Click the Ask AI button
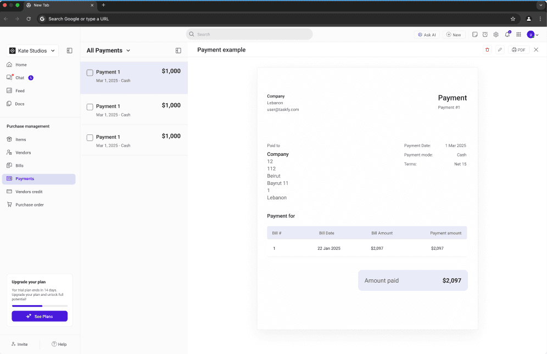The height and width of the screenshot is (354, 547). pyautogui.click(x=427, y=35)
